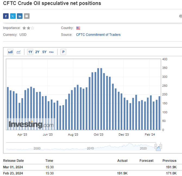This screenshot has width=182, height=176.
Task: Click the US country flag
Action: [x=78, y=28]
